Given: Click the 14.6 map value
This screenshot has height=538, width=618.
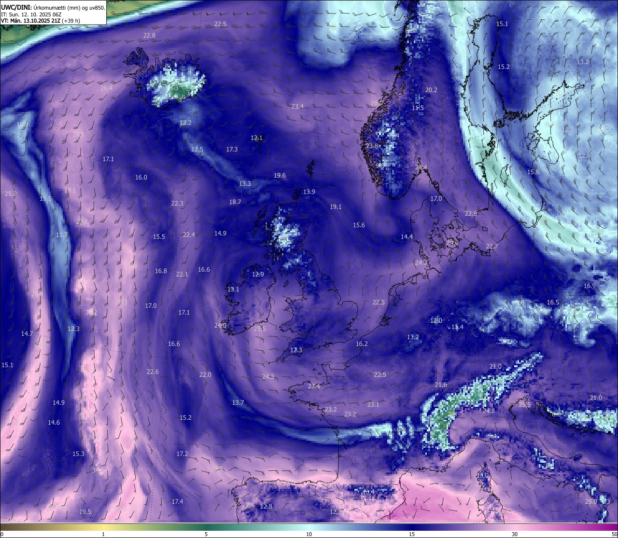Looking at the screenshot, I should click(x=54, y=422).
